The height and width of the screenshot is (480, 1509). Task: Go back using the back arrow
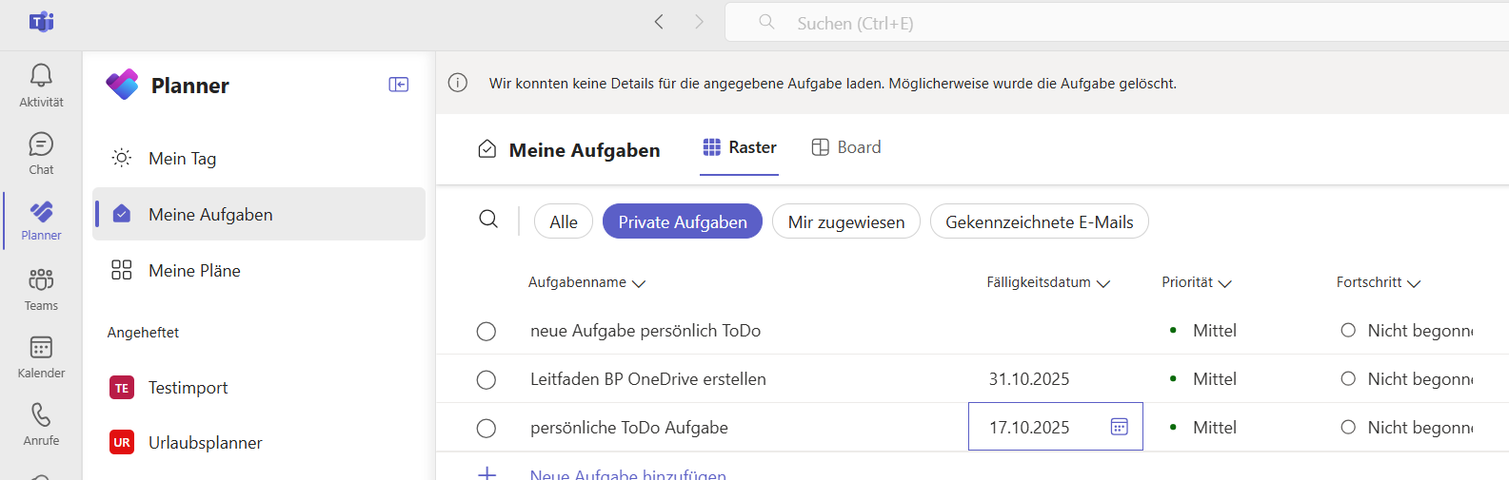pyautogui.click(x=659, y=22)
